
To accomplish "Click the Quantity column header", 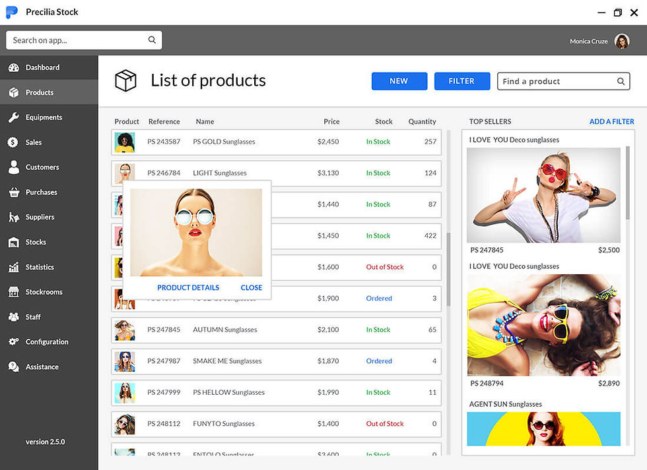I will (422, 121).
